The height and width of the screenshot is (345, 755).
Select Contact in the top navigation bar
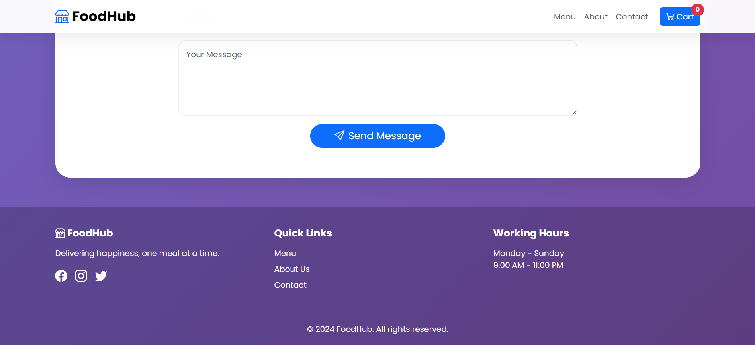pyautogui.click(x=632, y=17)
